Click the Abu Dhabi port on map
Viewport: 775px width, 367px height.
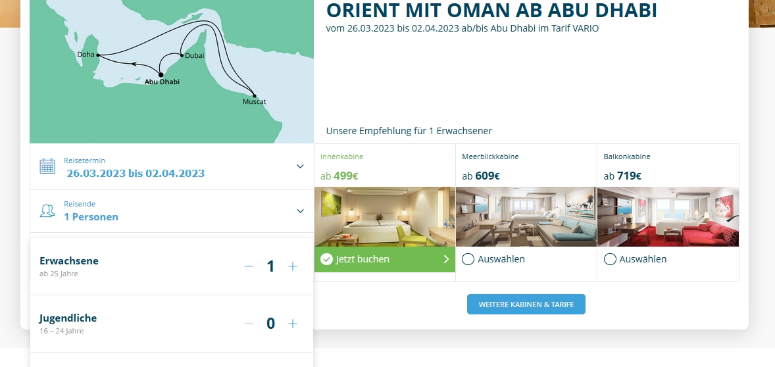[161, 75]
